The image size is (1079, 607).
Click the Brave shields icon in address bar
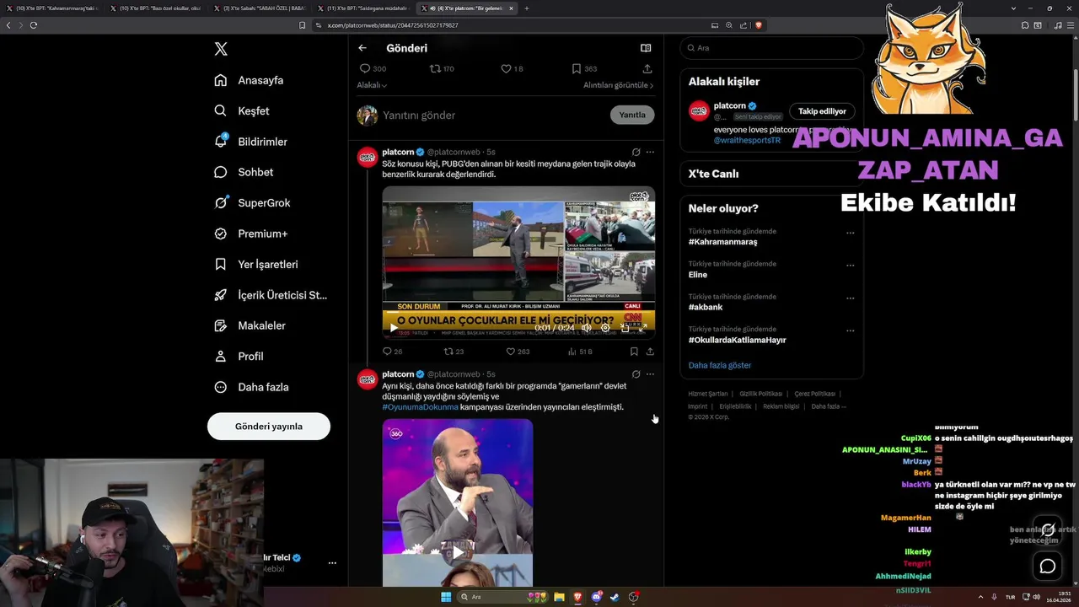point(759,25)
